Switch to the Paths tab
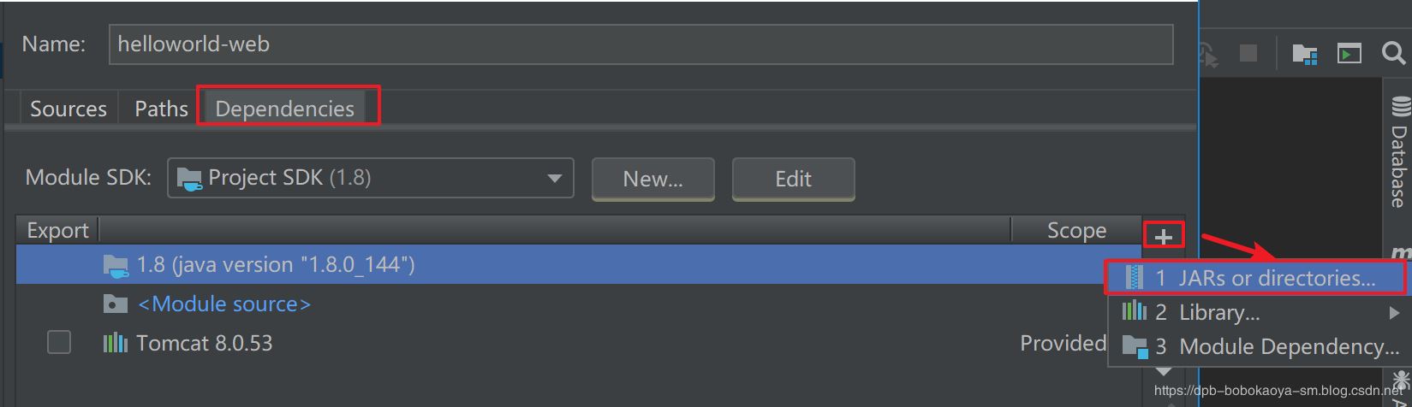The height and width of the screenshot is (407, 1412). coord(161,109)
